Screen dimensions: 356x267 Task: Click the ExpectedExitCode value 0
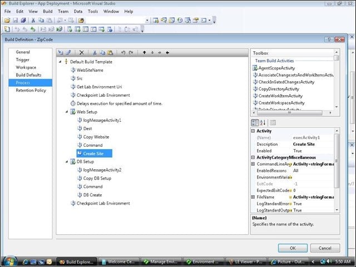tap(294, 190)
